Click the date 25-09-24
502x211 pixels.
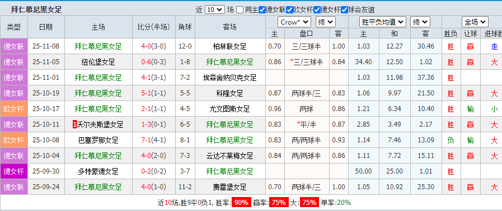coord(46,188)
